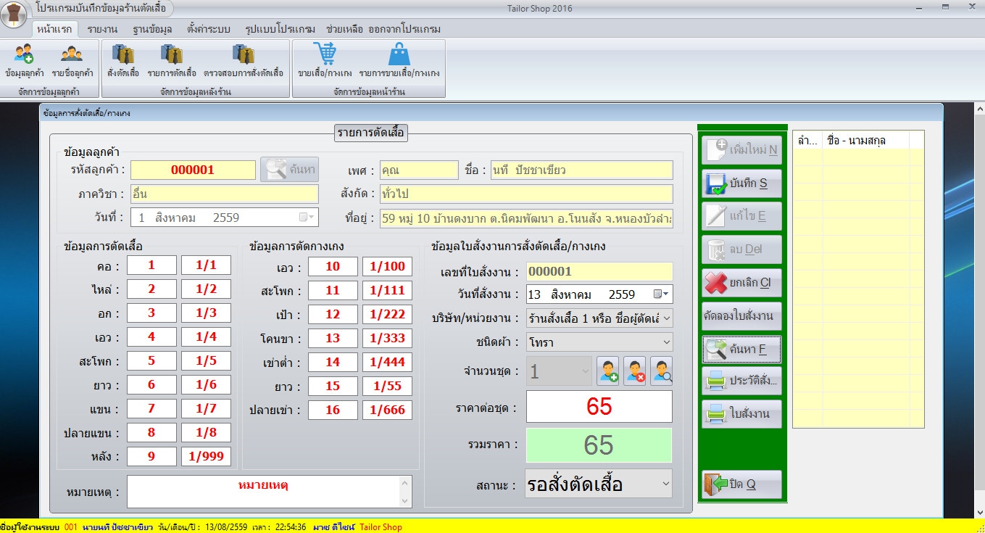Click the ไหล่ field showing 1/2

(x=206, y=289)
